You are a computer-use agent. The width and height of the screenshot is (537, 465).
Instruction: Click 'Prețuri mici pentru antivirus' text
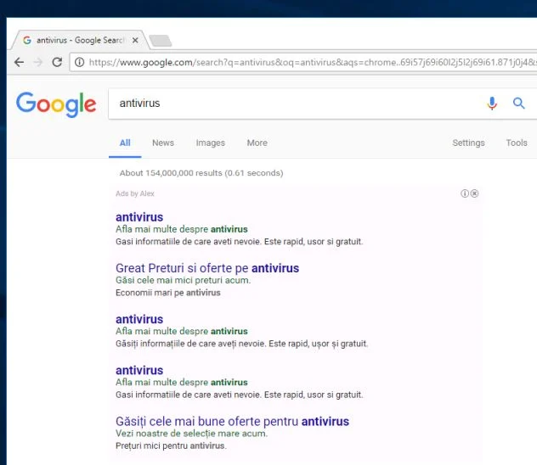tap(172, 445)
